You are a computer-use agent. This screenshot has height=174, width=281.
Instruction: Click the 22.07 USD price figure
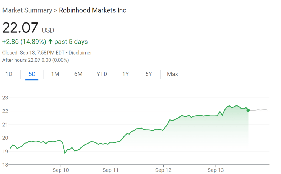[x=20, y=28]
